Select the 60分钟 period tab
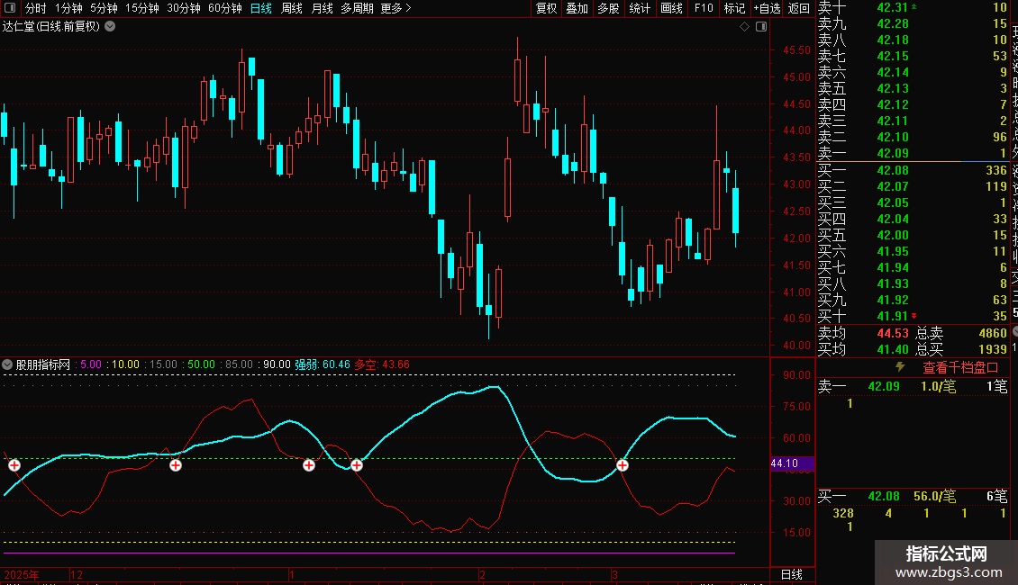Image resolution: width=1018 pixels, height=585 pixels. click(x=224, y=8)
